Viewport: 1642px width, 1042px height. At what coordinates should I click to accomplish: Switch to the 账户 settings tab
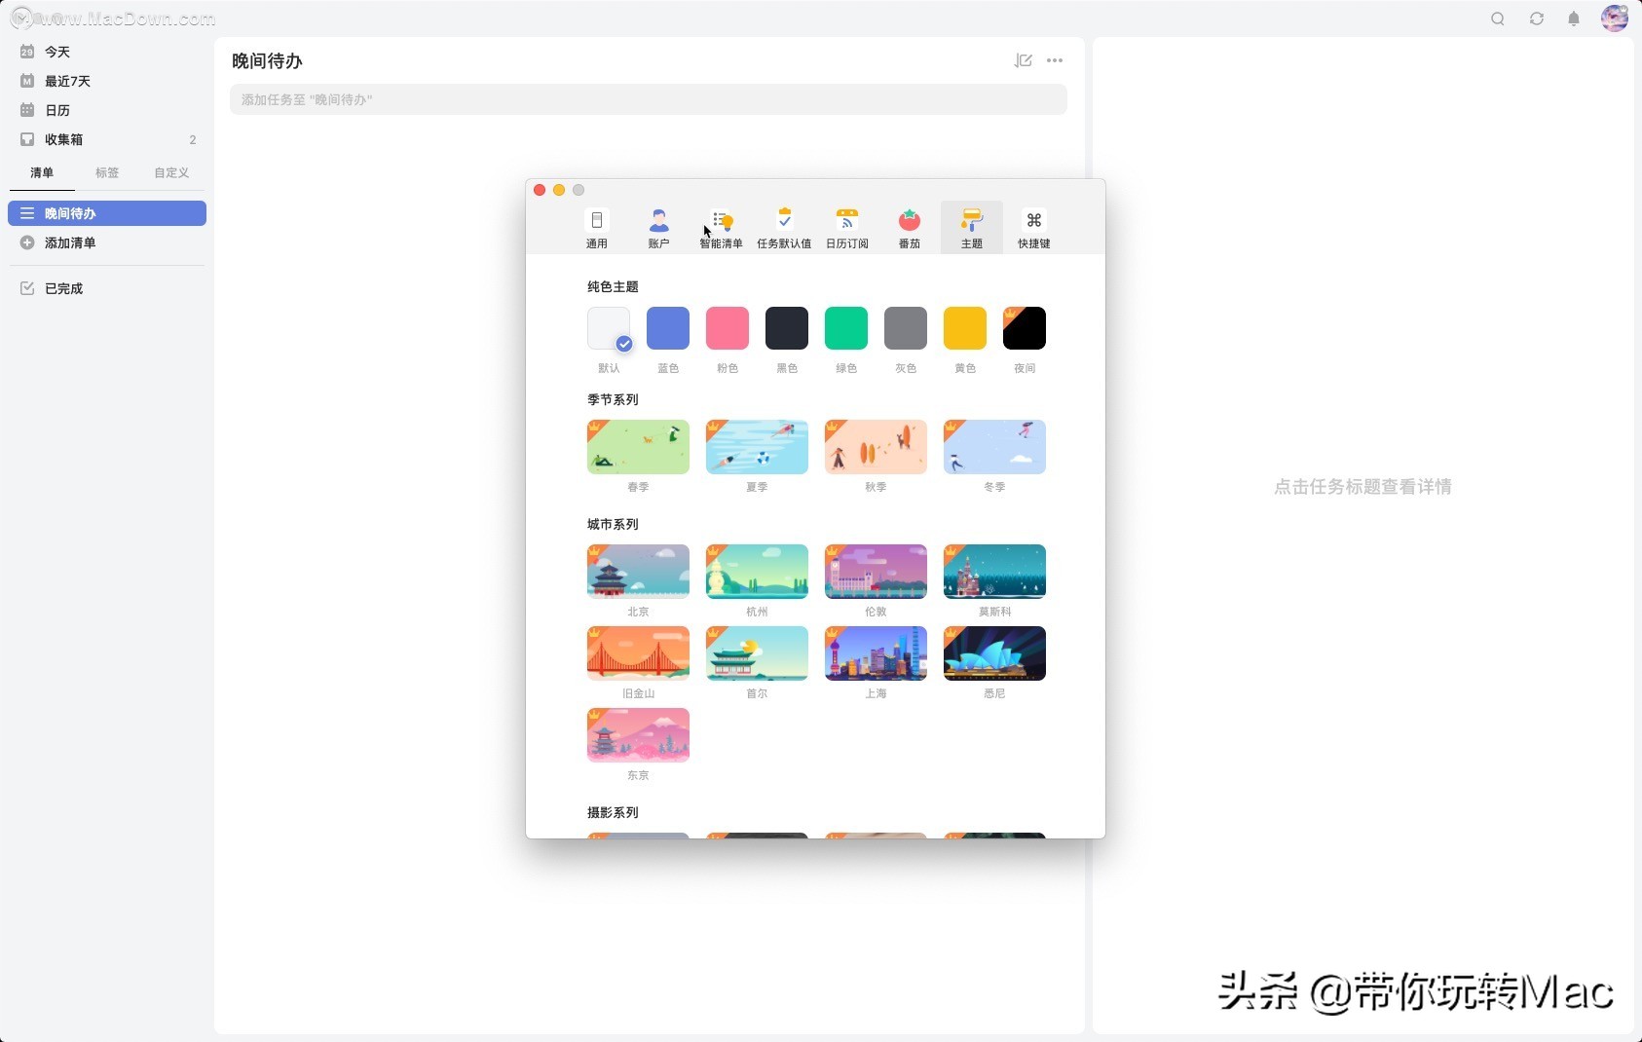click(658, 227)
